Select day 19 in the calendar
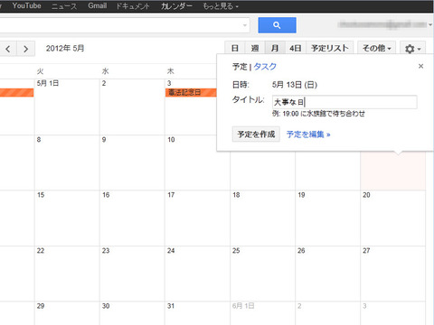434x325 pixels. [327, 218]
